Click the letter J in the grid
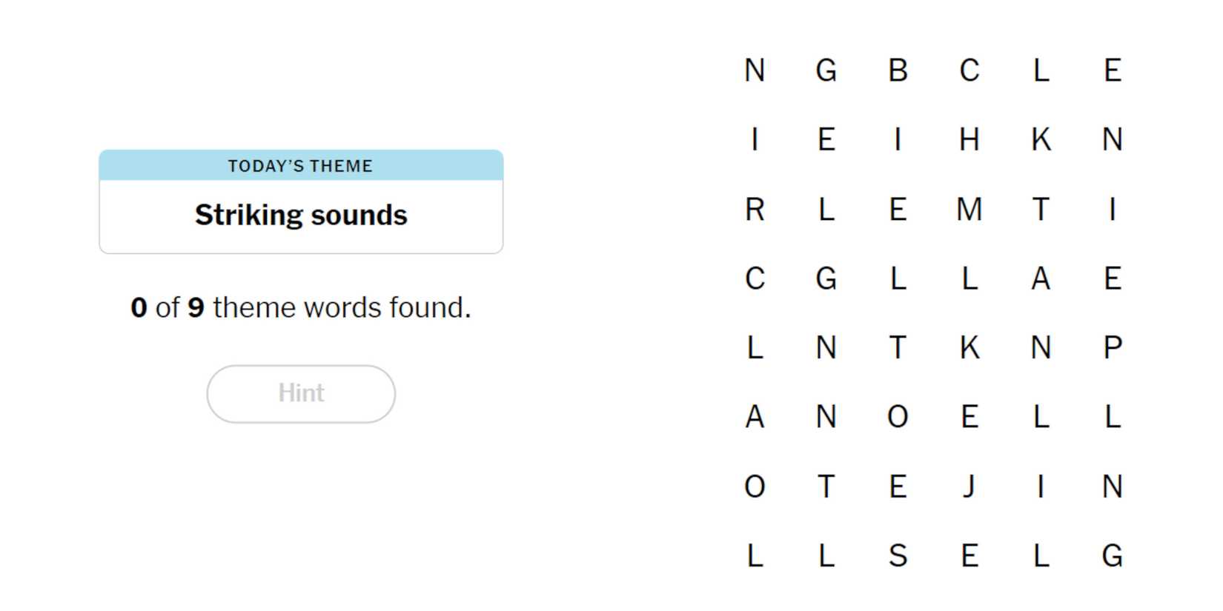This screenshot has height=611, width=1223. coord(969,487)
